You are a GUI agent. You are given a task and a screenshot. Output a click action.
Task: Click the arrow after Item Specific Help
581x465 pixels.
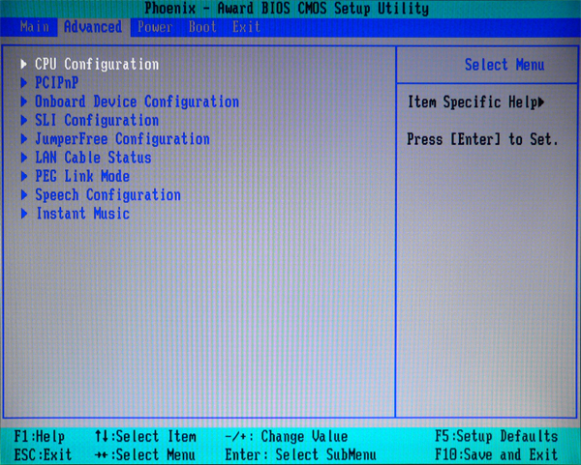point(541,102)
